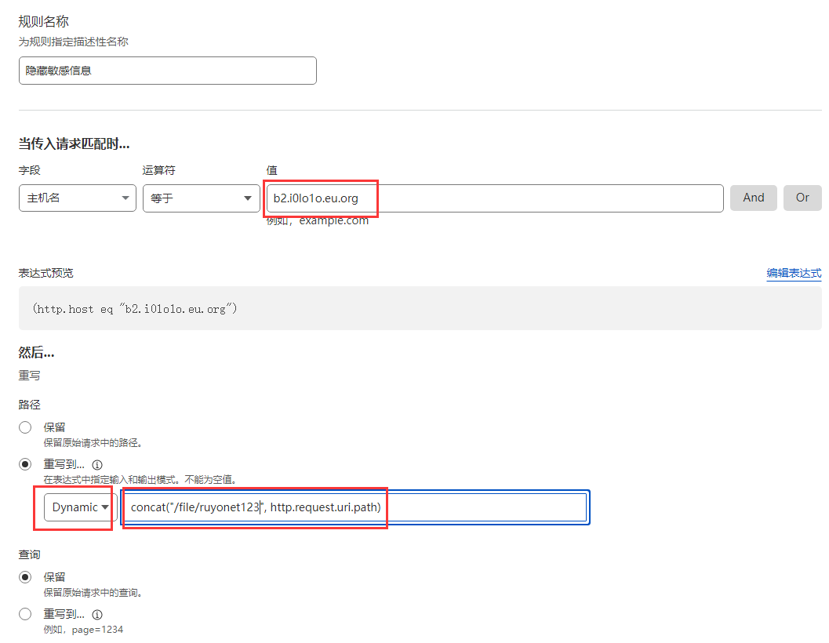Image resolution: width=829 pixels, height=643 pixels.
Task: Select 重写到 radio under 路径
Action: [25, 464]
